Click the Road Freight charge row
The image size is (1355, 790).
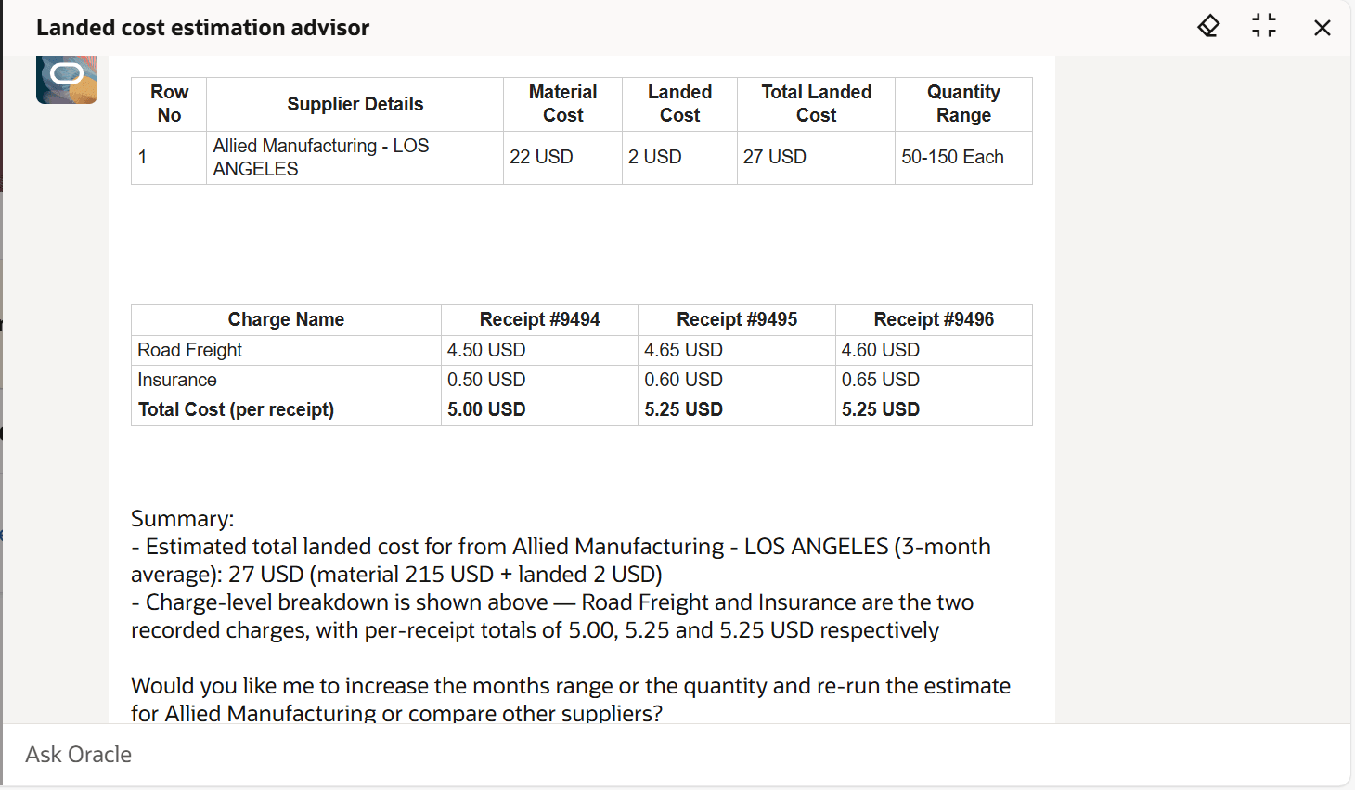pyautogui.click(x=189, y=350)
